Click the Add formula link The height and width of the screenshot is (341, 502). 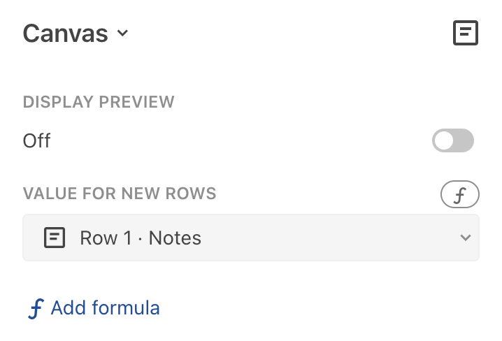tap(105, 308)
